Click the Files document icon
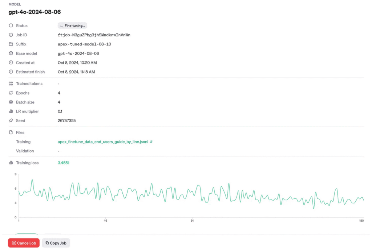 click(11, 133)
